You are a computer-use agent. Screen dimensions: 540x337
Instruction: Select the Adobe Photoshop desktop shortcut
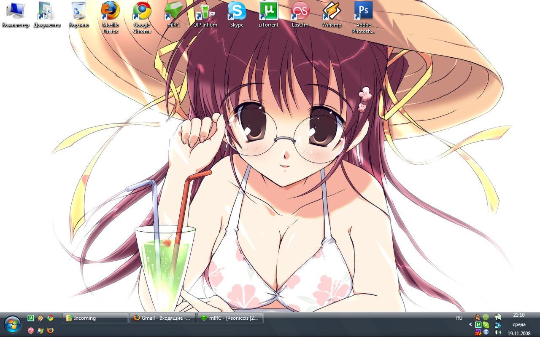point(363,18)
